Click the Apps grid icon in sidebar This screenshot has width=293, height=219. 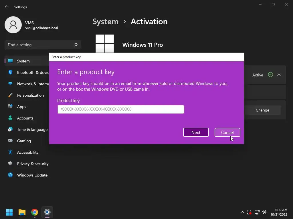pyautogui.click(x=10, y=107)
